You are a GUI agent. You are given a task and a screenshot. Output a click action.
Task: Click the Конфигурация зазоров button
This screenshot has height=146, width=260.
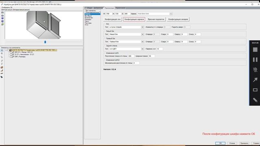tap(178, 19)
